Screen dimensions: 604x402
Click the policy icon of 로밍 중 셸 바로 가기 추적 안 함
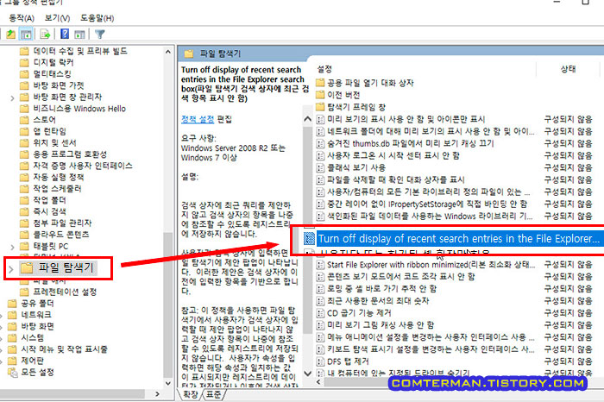pos(320,289)
